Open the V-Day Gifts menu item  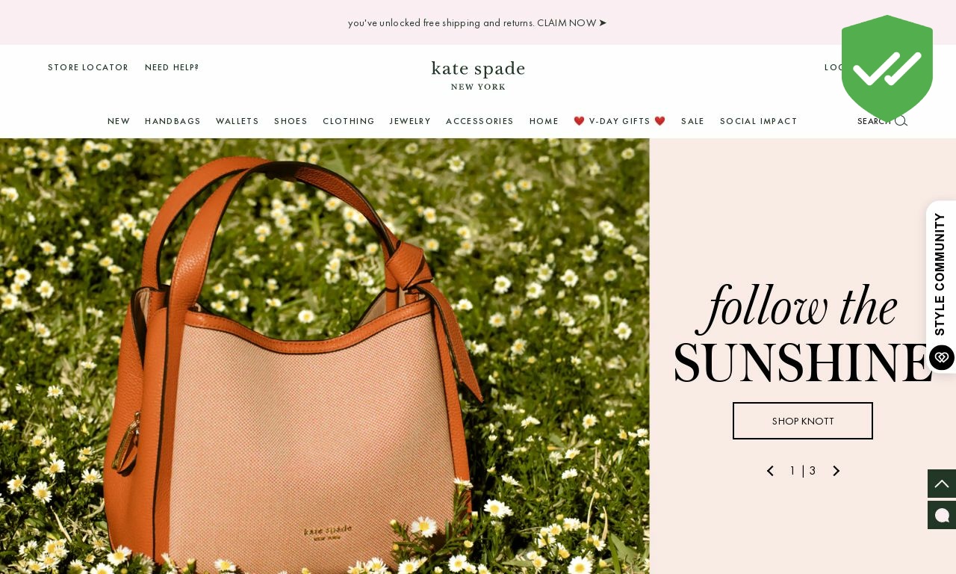pyautogui.click(x=619, y=121)
